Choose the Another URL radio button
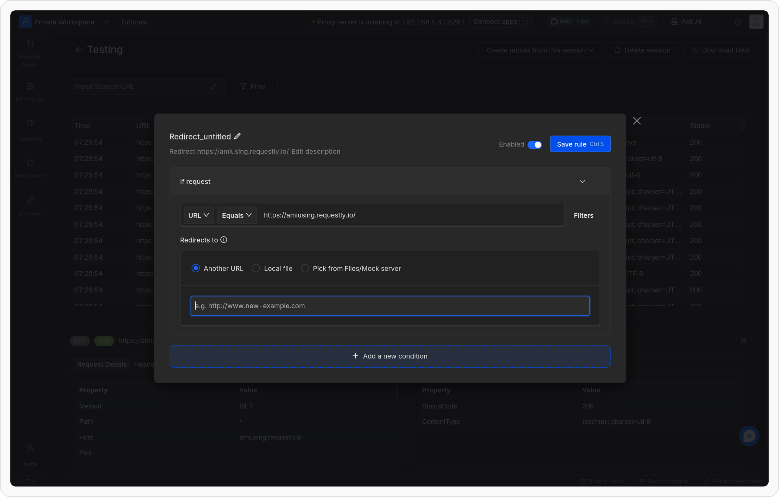This screenshot has height=497, width=779. click(195, 268)
